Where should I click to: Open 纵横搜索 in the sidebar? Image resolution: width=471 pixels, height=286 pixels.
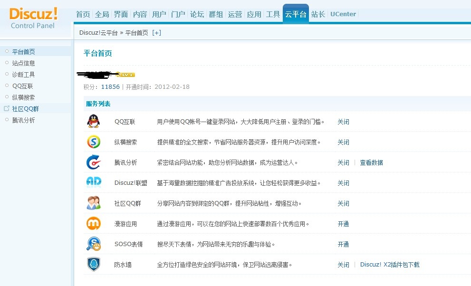pos(23,97)
